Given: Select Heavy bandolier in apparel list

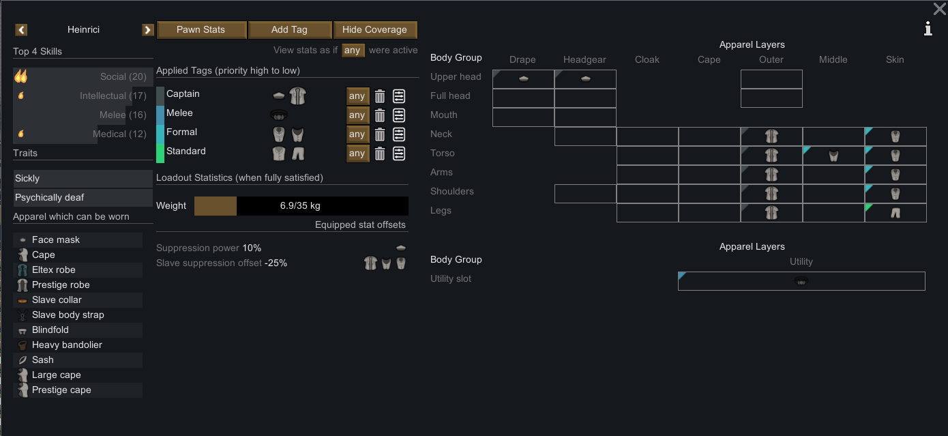Looking at the screenshot, I should [78, 345].
